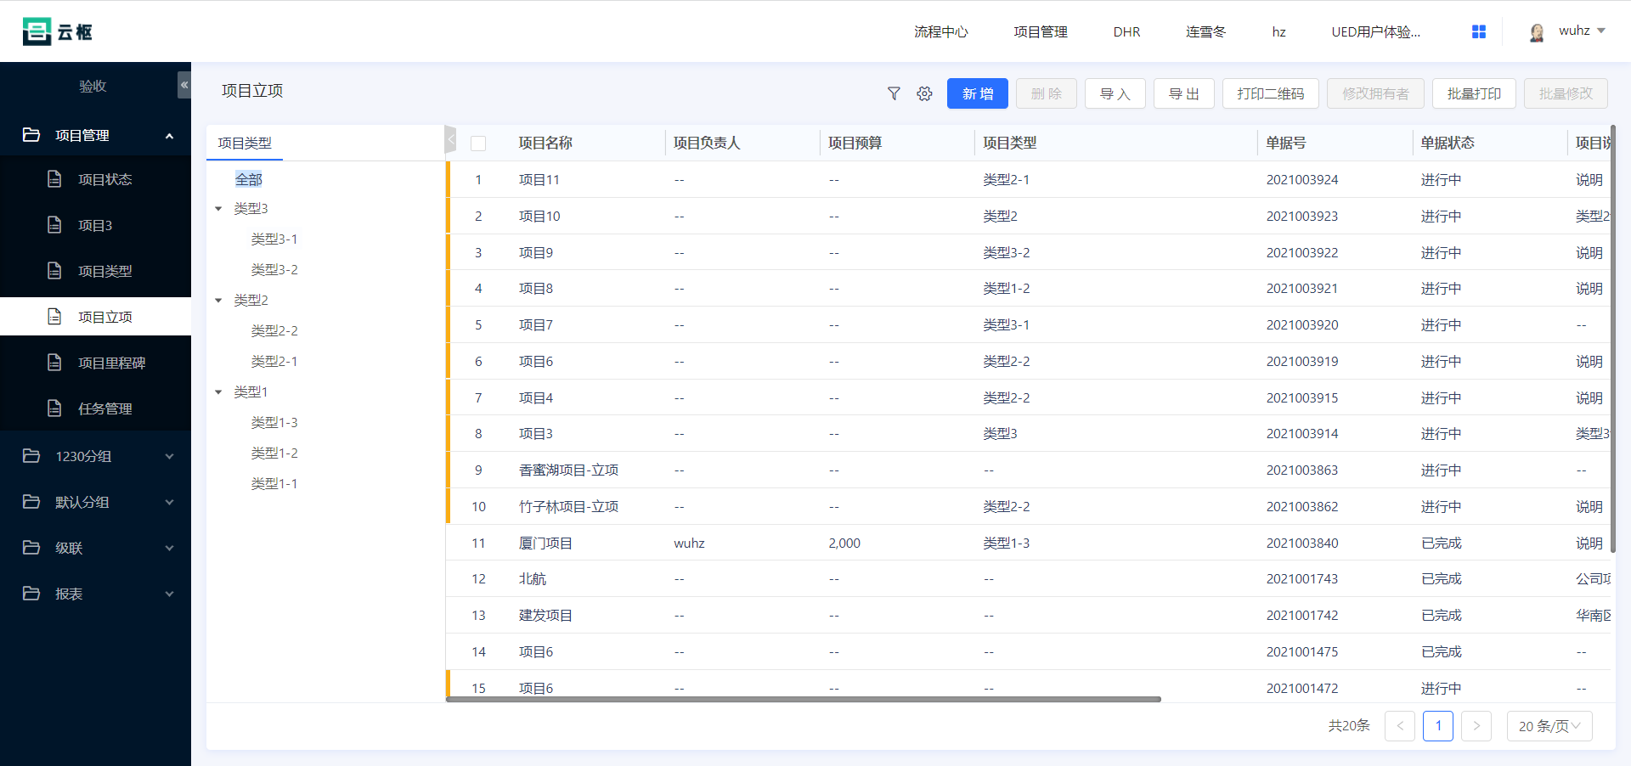Click the 云枢 logo icon
The height and width of the screenshot is (766, 1631).
37,31
